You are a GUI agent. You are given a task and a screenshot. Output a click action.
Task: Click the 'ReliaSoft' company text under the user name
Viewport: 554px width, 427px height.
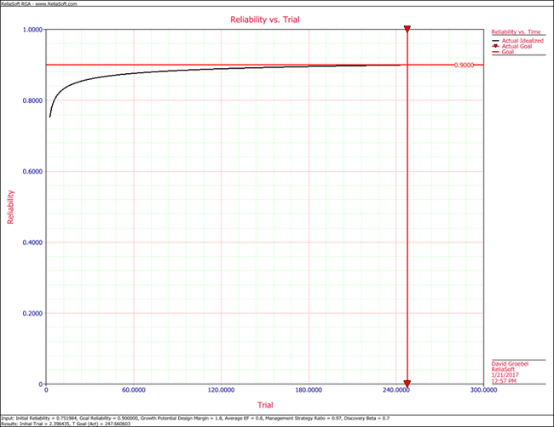point(503,369)
